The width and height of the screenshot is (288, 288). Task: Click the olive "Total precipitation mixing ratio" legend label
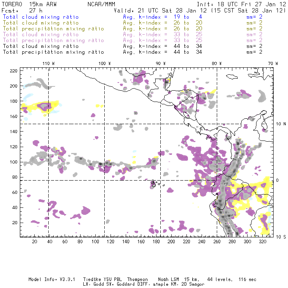coord(53,29)
